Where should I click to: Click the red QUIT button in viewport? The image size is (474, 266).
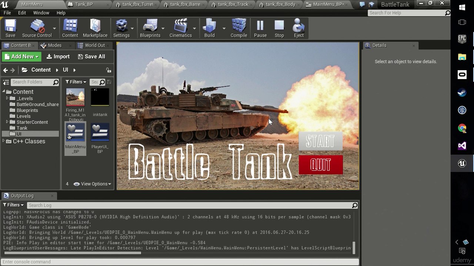[321, 165]
